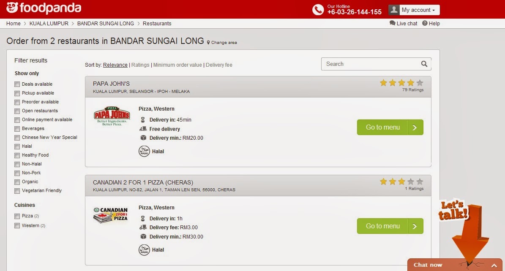Click Papa John's delivery minimum box icon
The image size is (505, 271).
143,138
